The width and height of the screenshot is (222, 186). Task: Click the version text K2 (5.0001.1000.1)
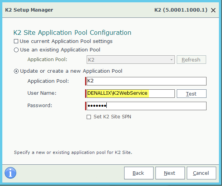pos(181,10)
